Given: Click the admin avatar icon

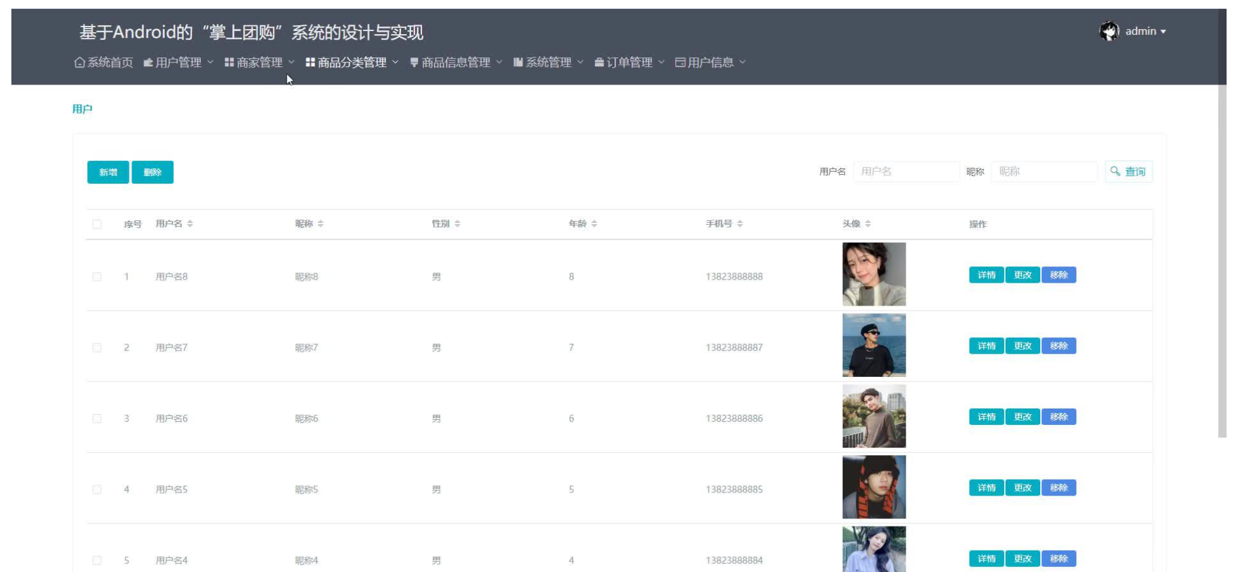Looking at the screenshot, I should 1109,31.
